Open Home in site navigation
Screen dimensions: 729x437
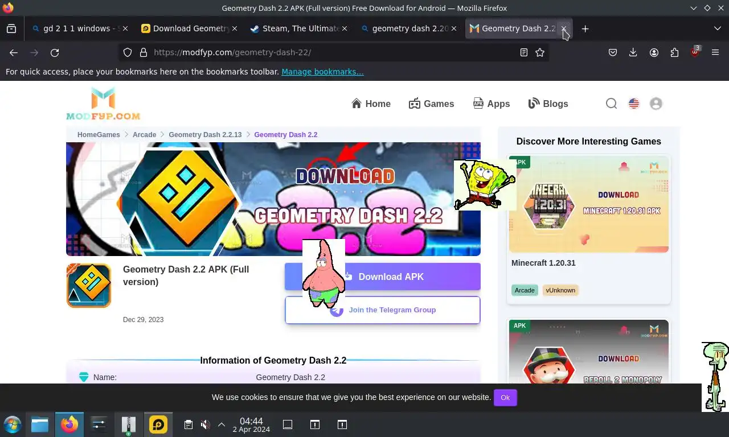coord(371,104)
